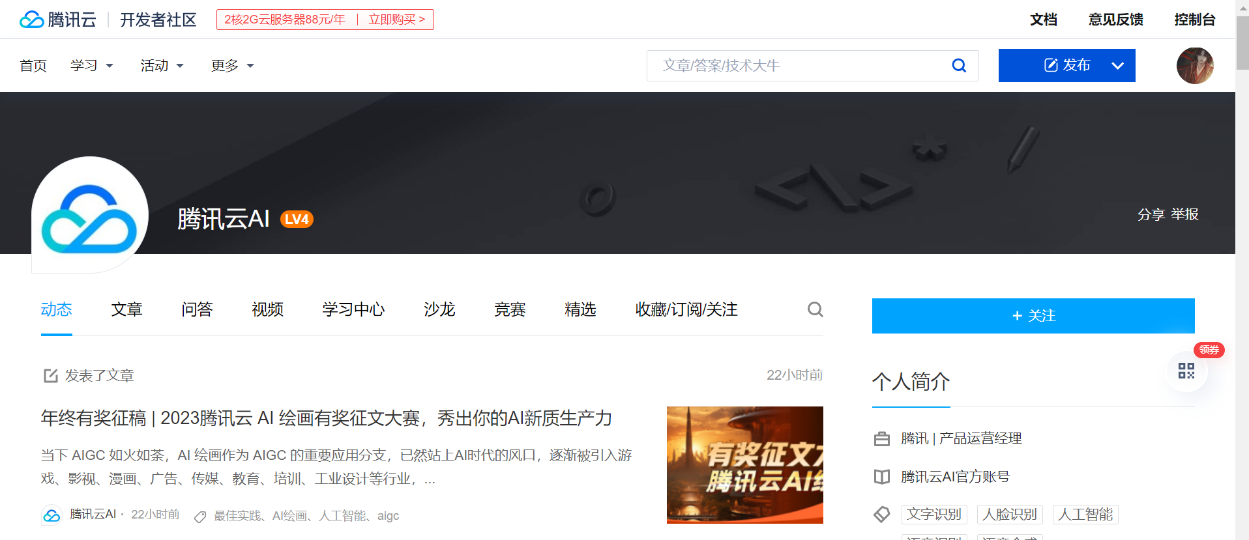
Task: Click the edit icon beside 发表了文章
Action: coord(50,376)
